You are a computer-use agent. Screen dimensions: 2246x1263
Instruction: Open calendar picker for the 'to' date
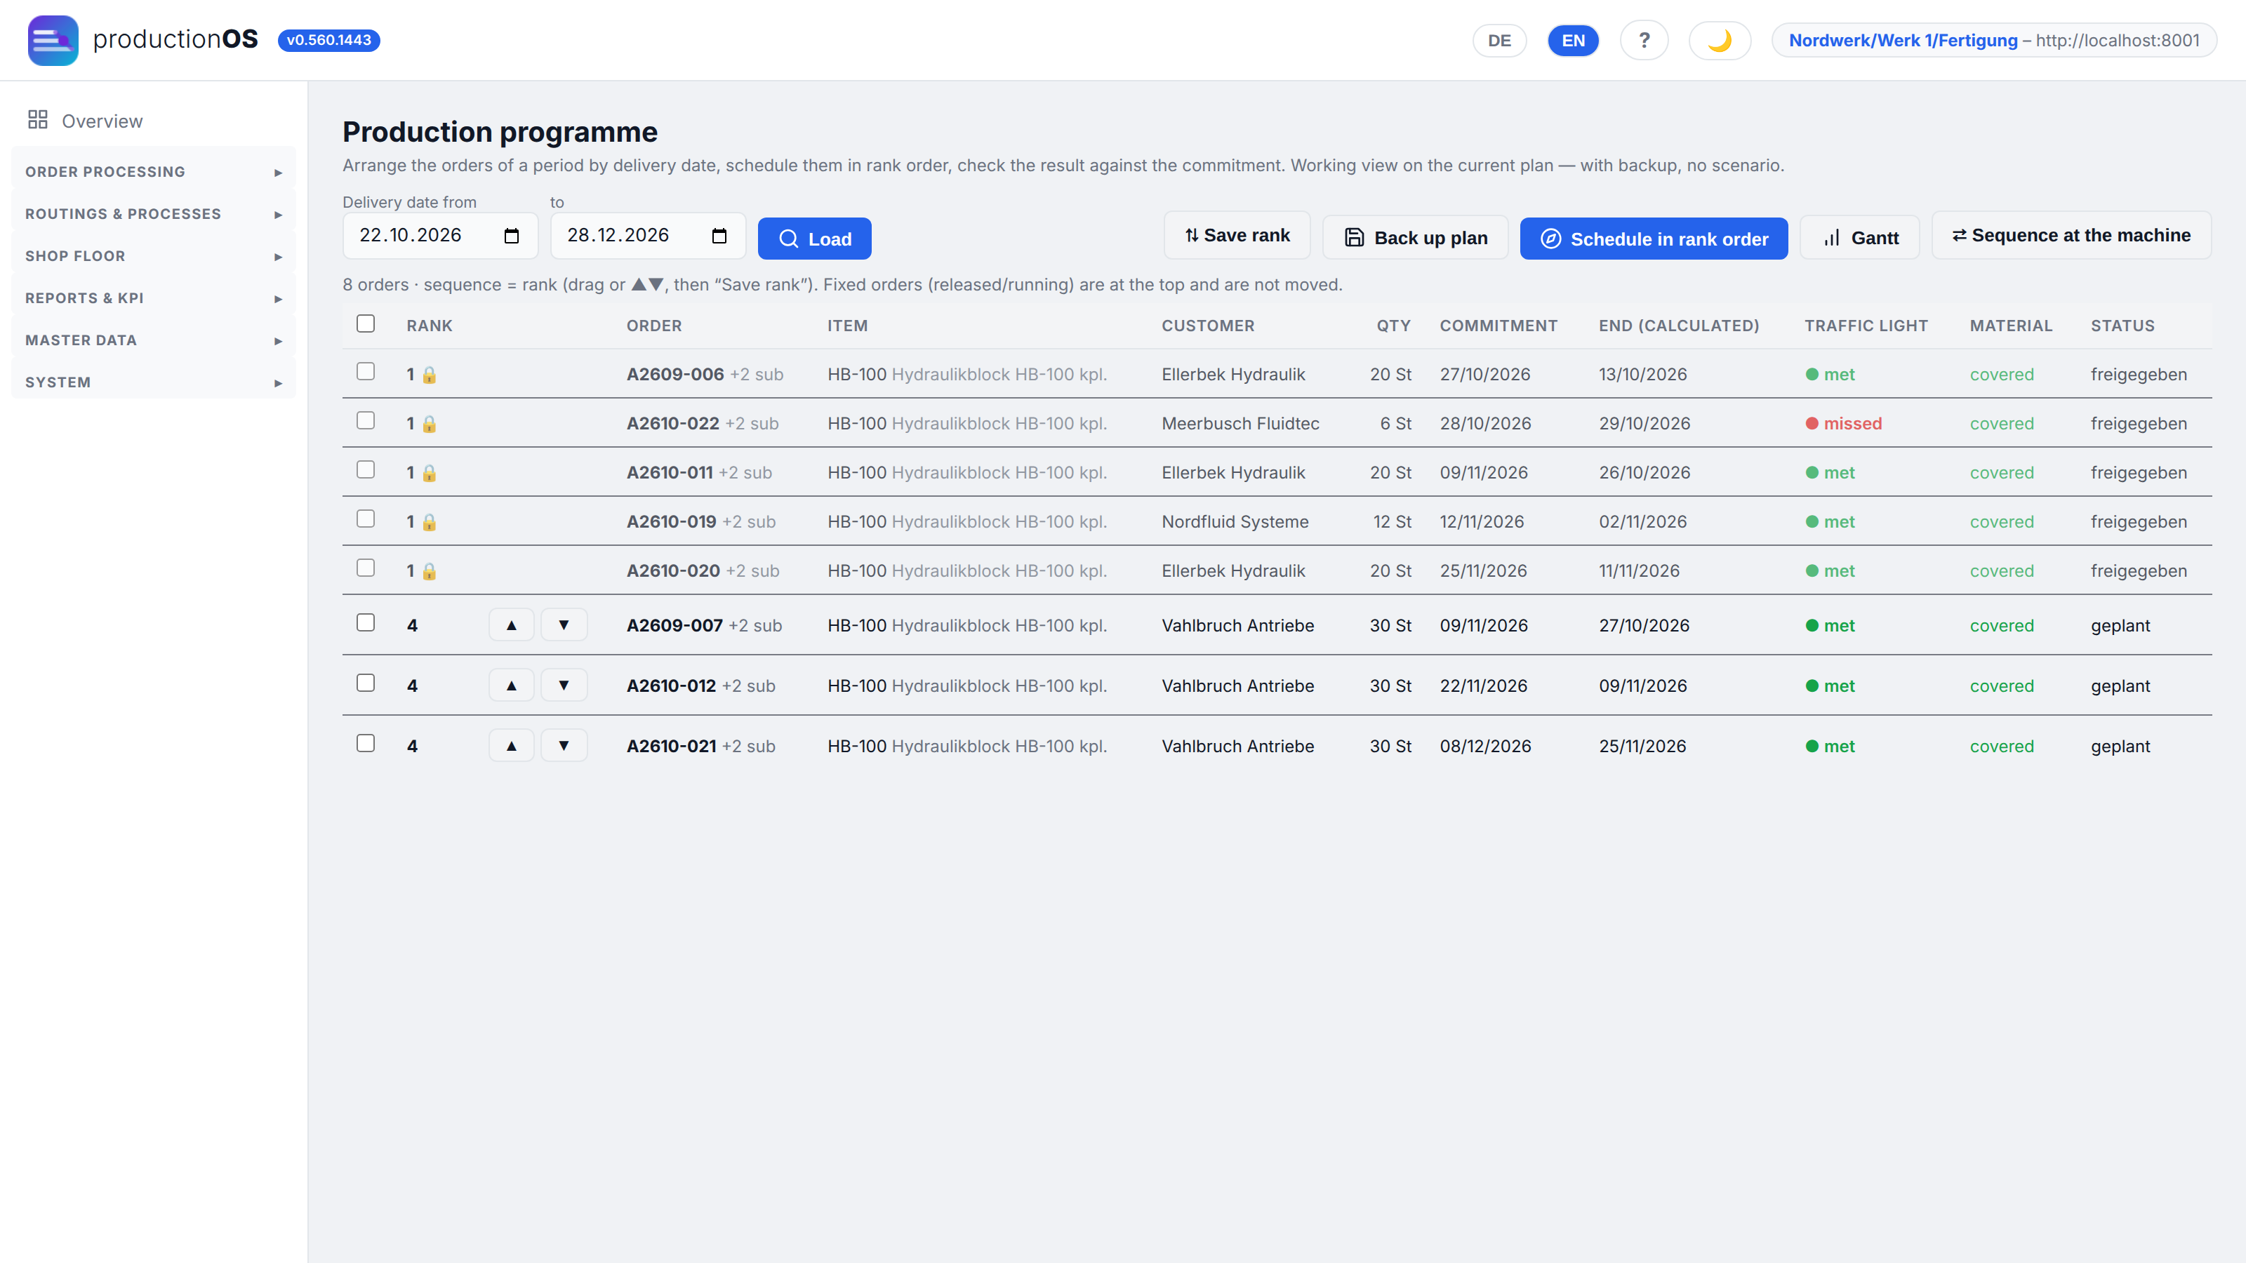719,236
